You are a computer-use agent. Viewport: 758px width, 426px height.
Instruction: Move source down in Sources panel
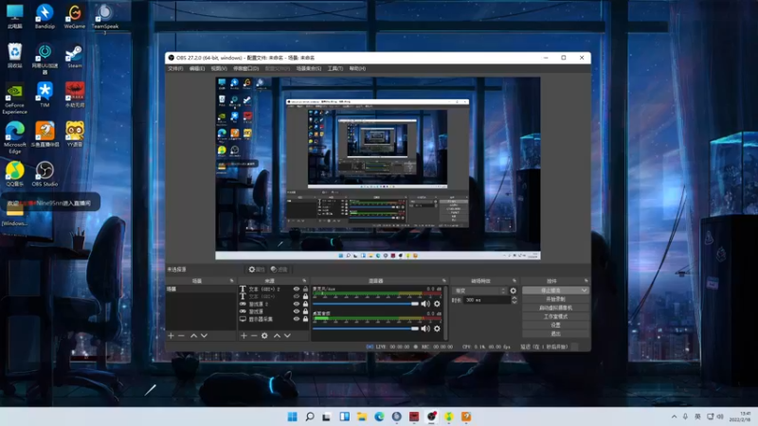click(287, 336)
